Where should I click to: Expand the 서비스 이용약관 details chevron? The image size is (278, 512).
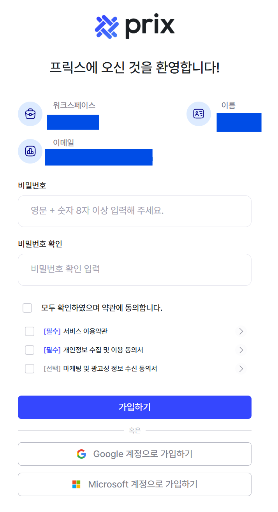tap(241, 331)
